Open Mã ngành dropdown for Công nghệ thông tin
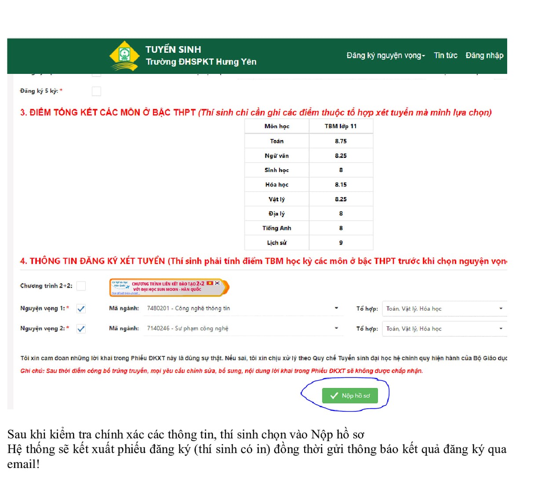 pos(243,308)
